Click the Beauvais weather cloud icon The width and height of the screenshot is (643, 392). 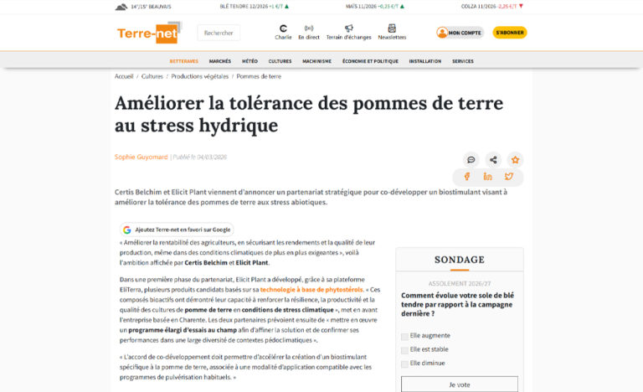(121, 7)
